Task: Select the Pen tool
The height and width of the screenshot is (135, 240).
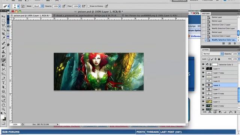Action: [x=3, y=78]
